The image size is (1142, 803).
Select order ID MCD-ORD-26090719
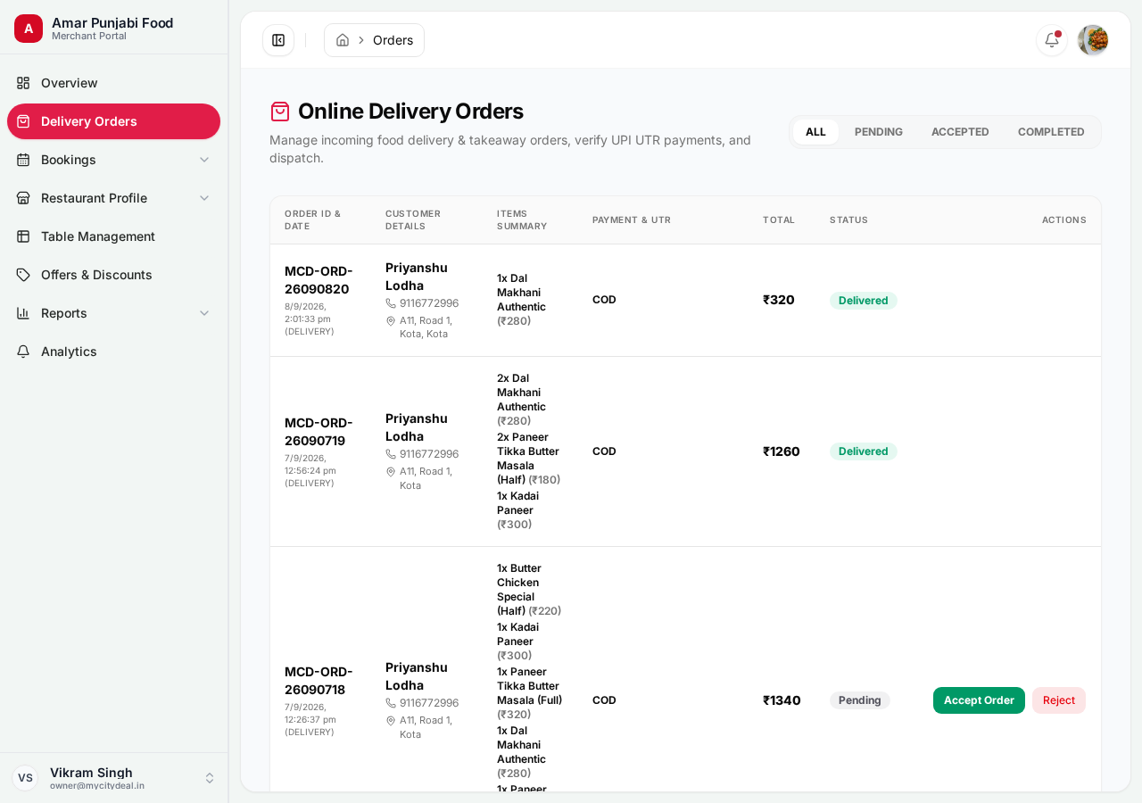pos(319,432)
